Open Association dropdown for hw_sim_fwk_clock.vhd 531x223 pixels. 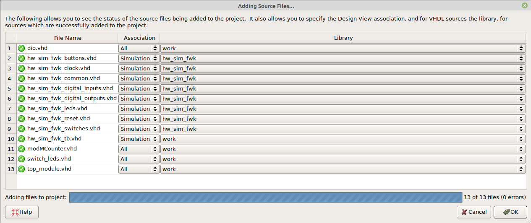pyautogui.click(x=139, y=68)
